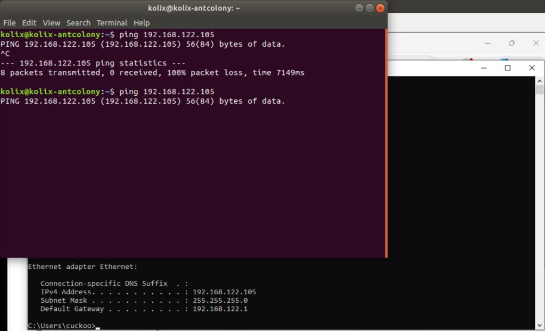Open the File menu in the terminal
Image resolution: width=545 pixels, height=331 pixels.
10,23
